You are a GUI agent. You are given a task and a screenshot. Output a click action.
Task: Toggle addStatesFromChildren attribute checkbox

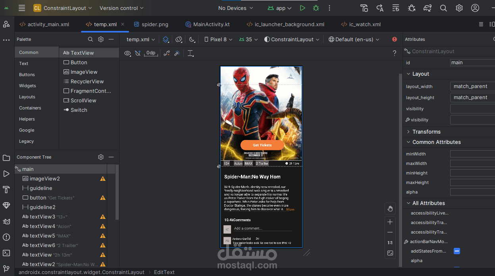457,251
